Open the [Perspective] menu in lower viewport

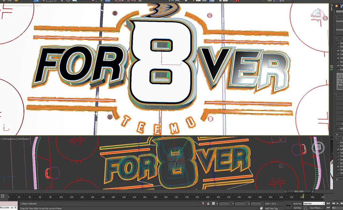[10, 139]
